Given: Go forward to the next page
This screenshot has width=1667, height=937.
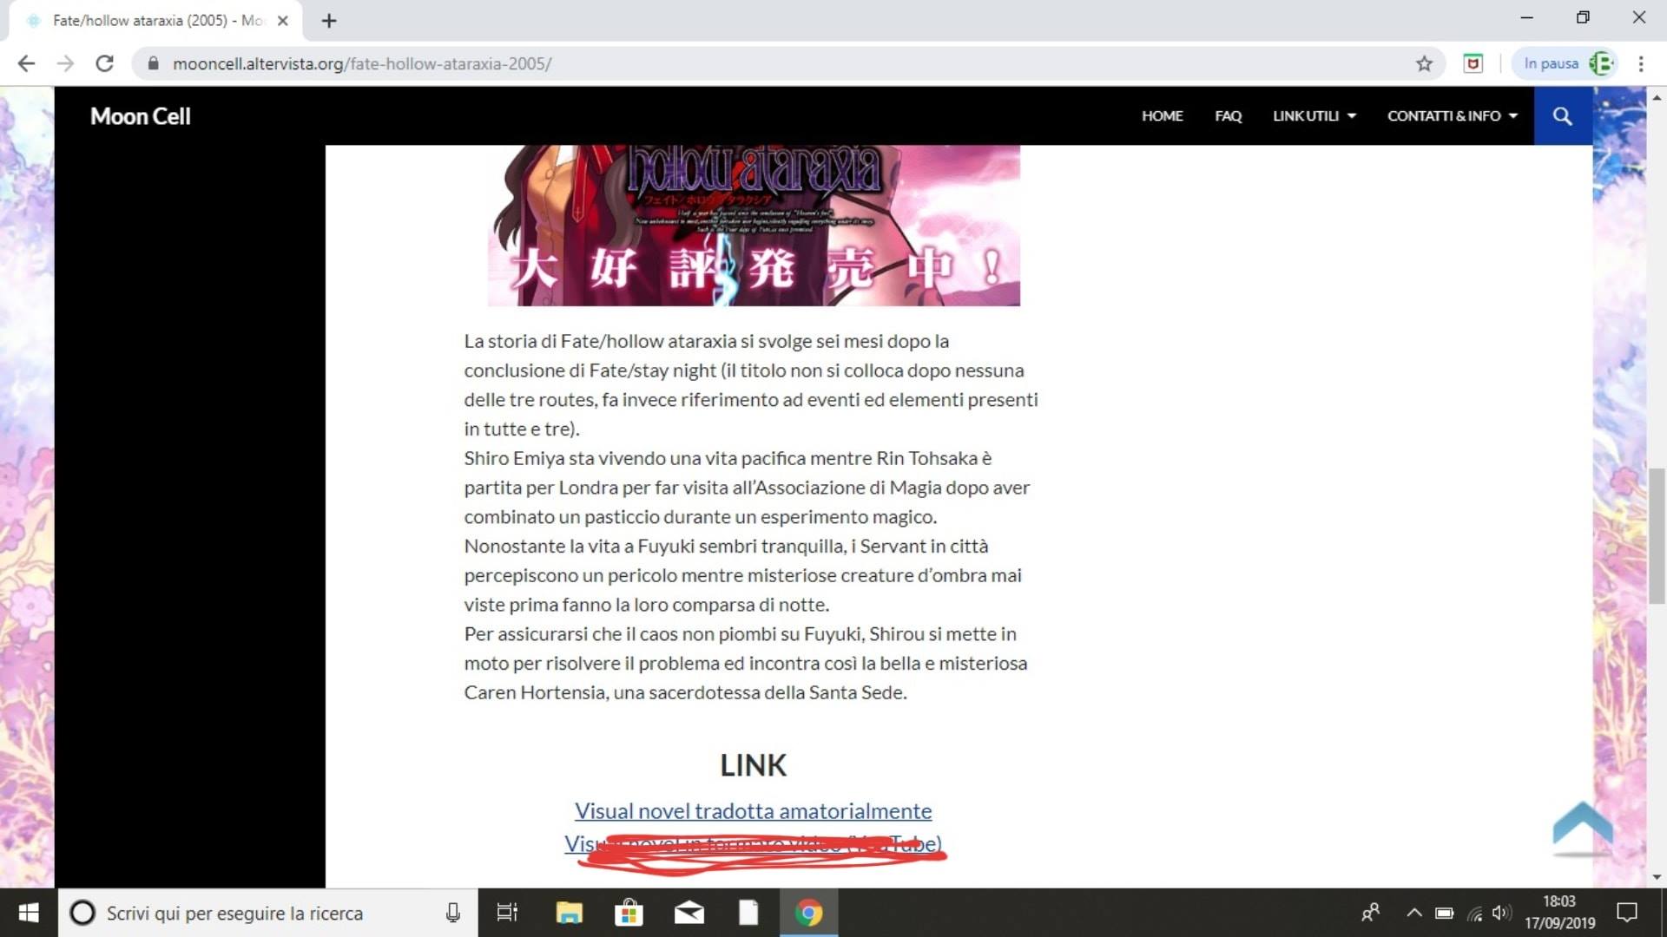Looking at the screenshot, I should [x=65, y=63].
